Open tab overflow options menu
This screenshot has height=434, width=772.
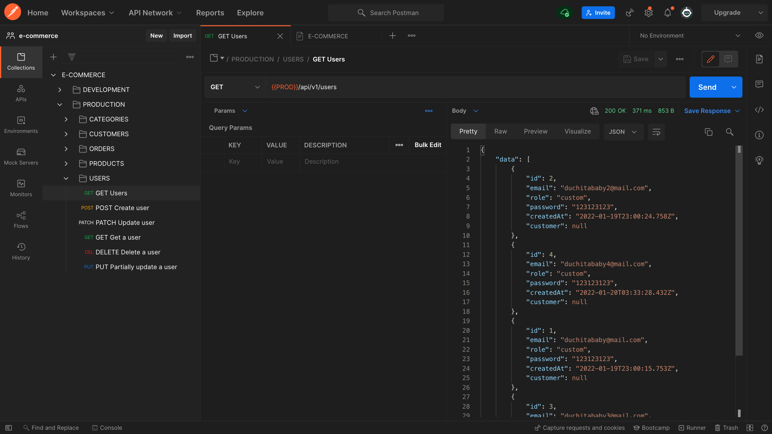412,36
